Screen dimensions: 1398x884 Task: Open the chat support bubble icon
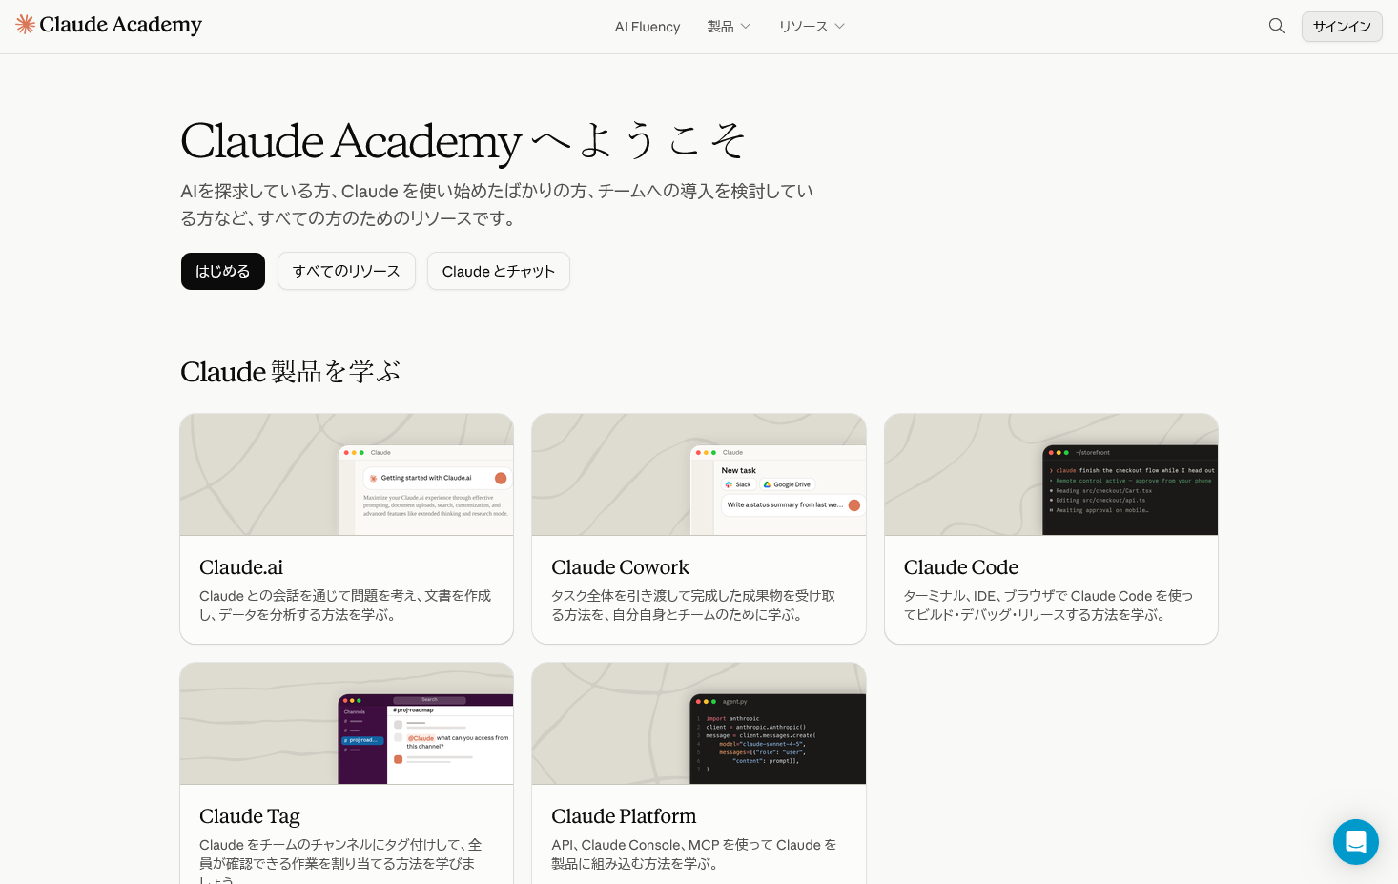[1355, 842]
